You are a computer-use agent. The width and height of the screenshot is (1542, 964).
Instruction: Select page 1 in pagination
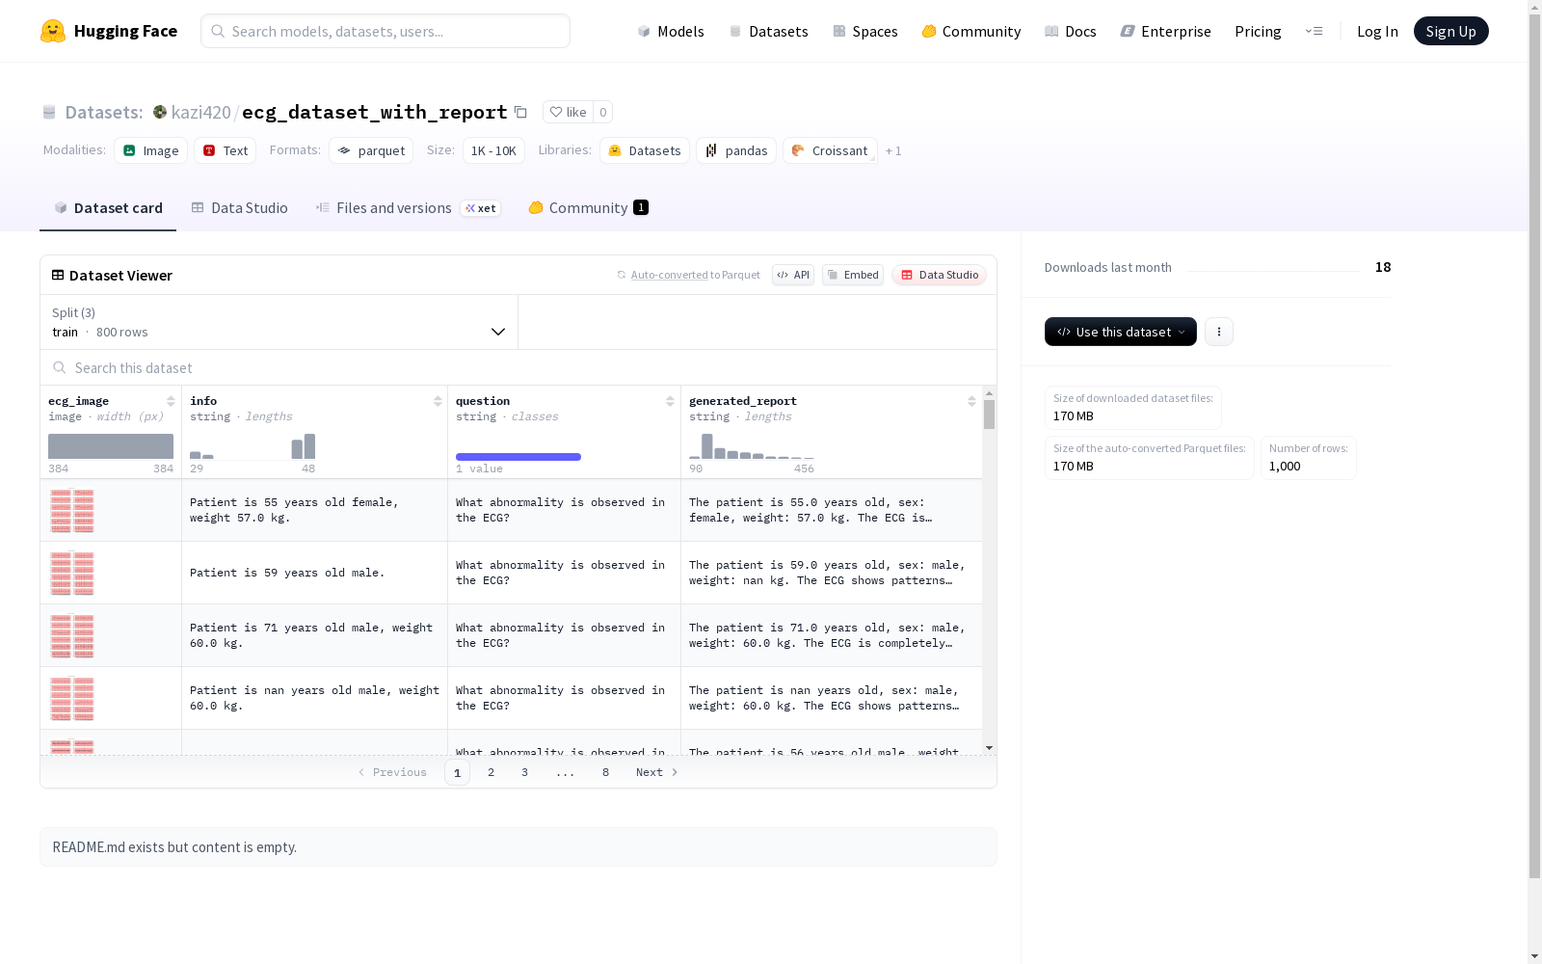point(457,772)
